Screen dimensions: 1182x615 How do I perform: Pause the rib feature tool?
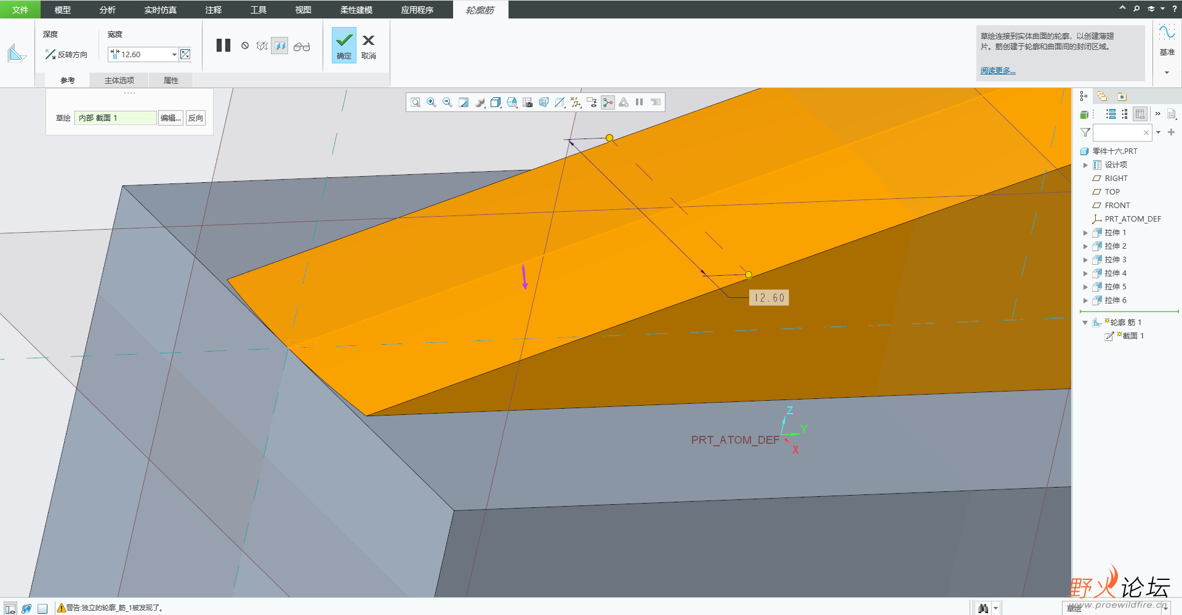[223, 46]
